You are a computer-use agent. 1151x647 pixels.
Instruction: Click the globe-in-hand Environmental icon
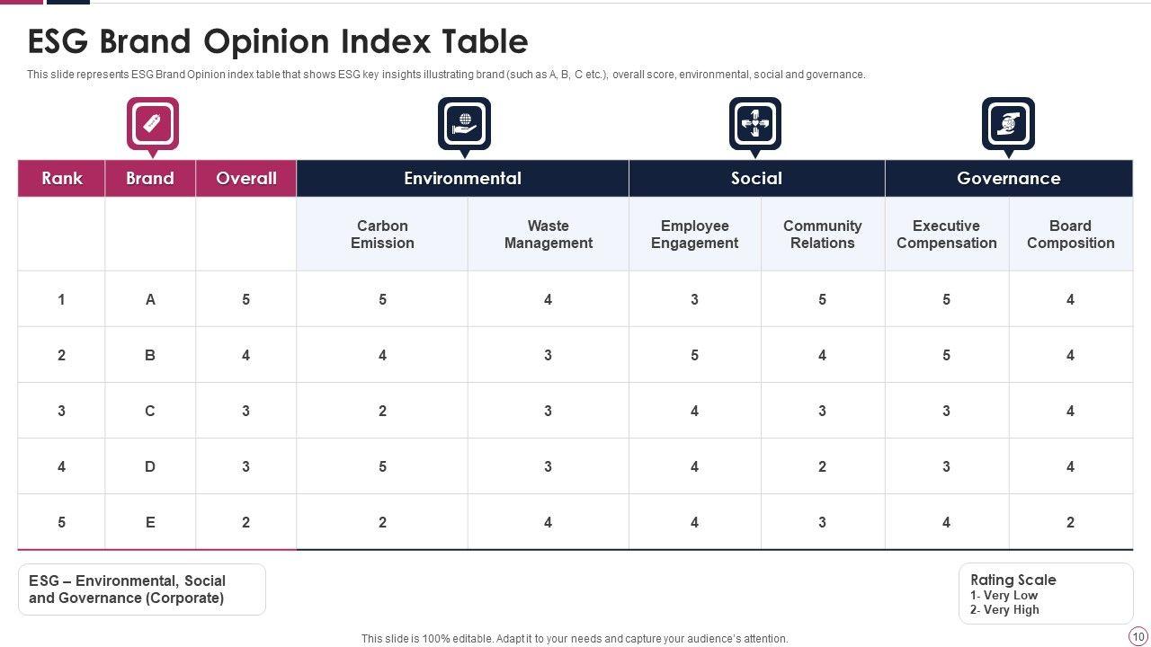click(464, 123)
